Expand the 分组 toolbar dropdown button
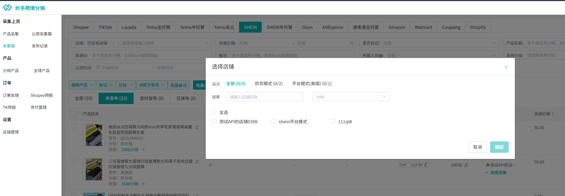The image size is (565, 196). 125,85
